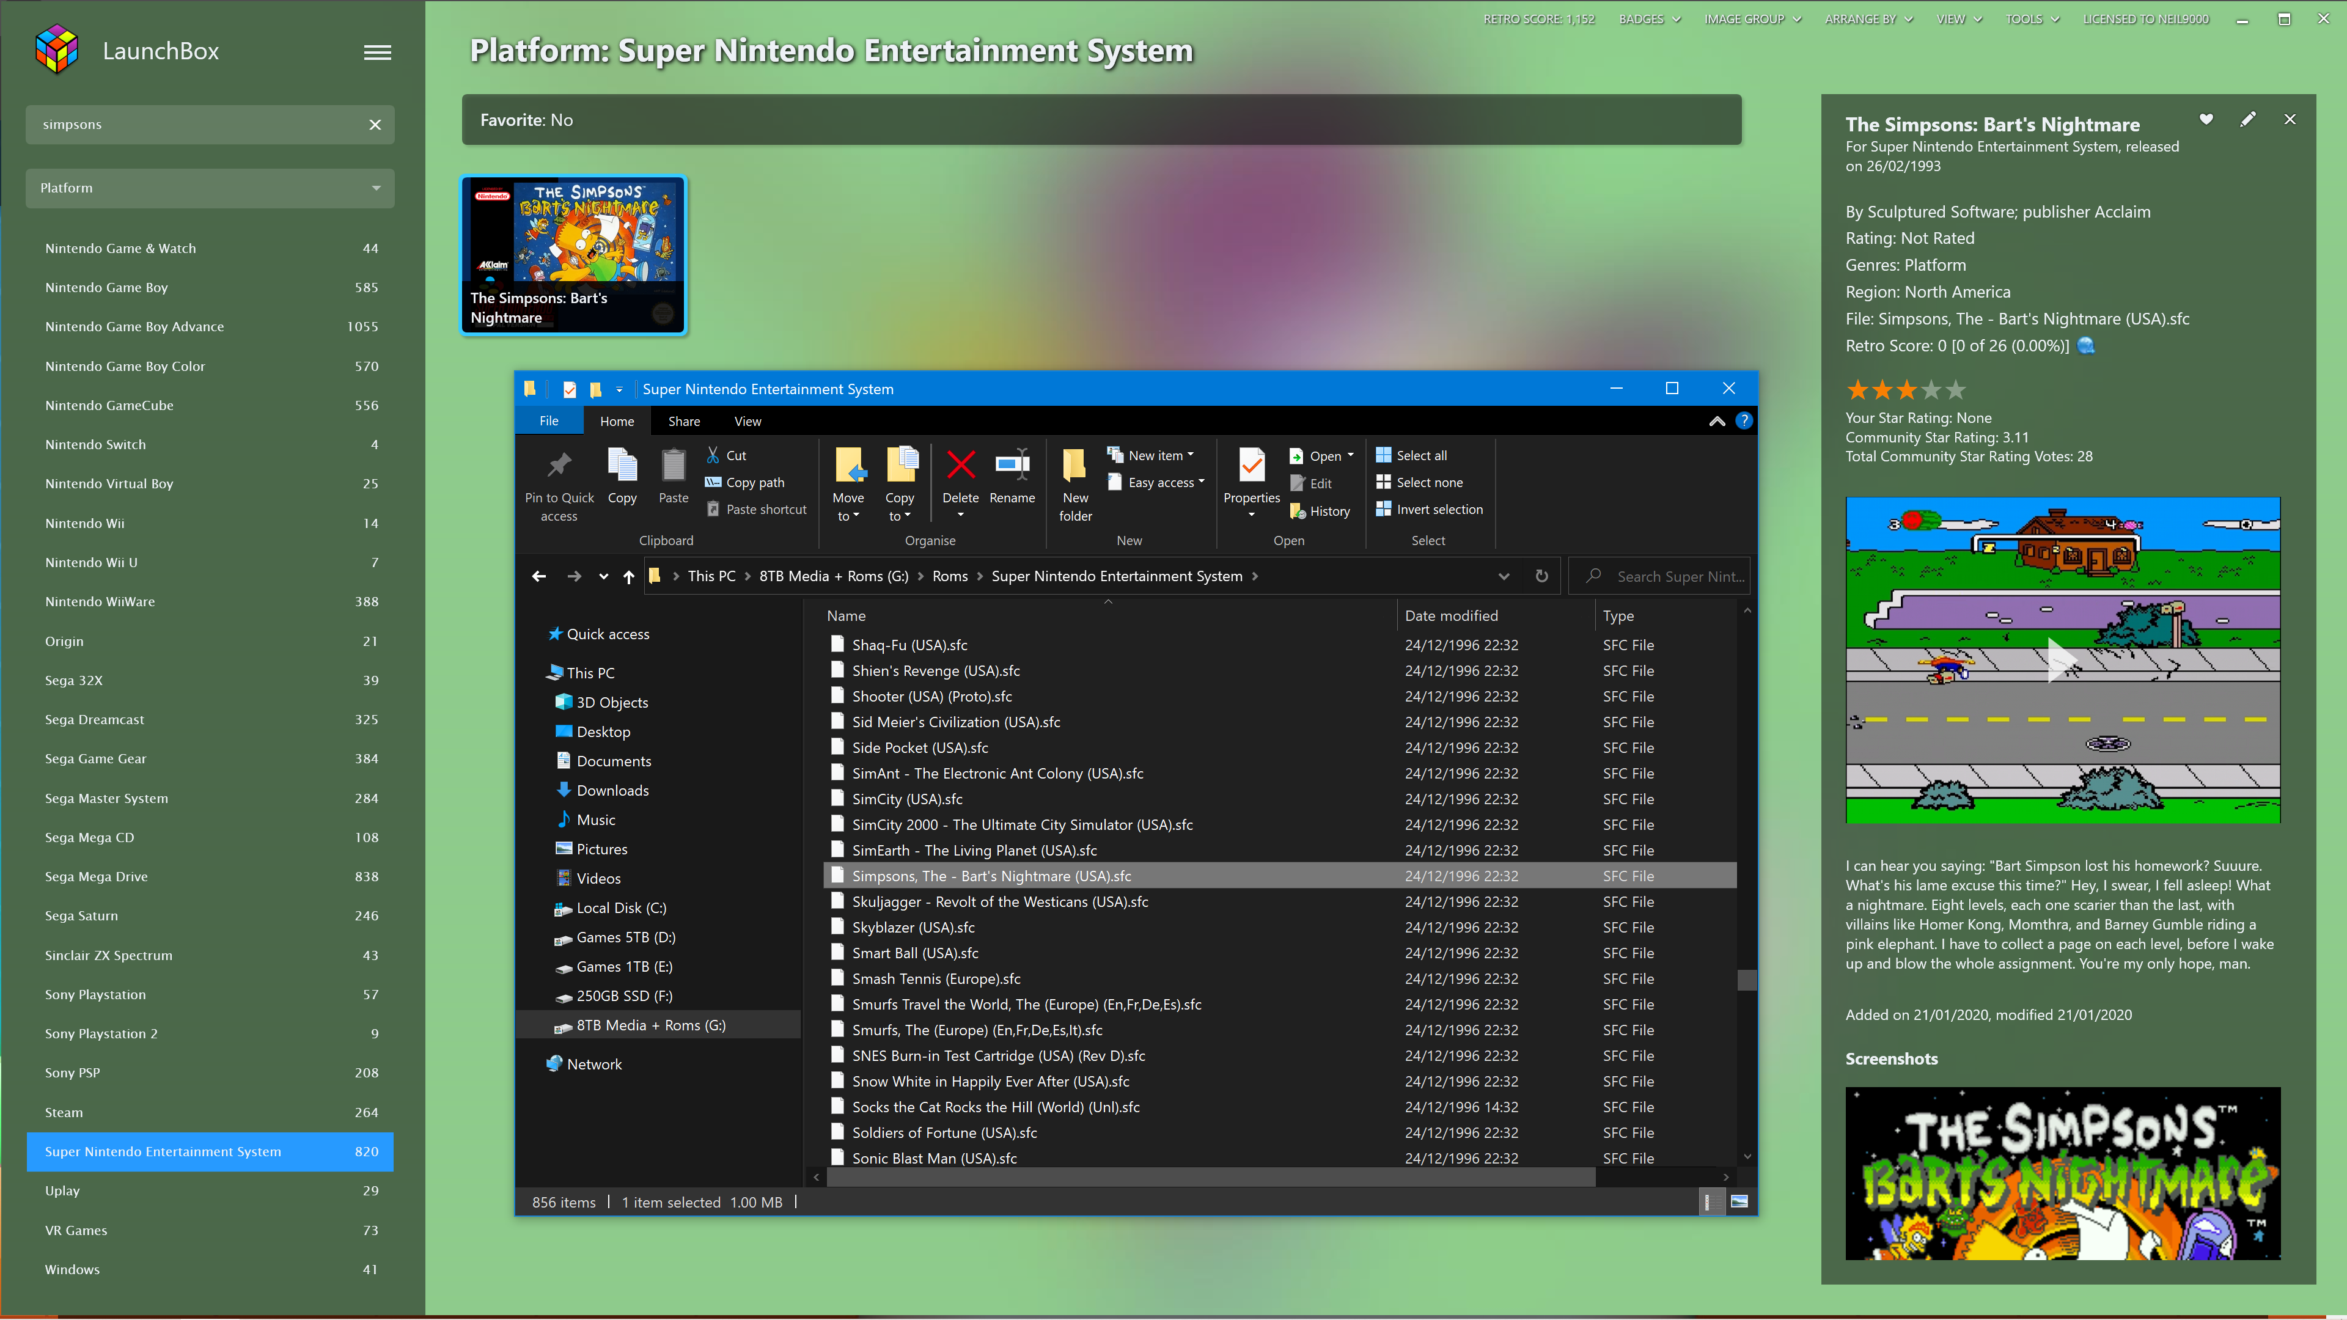Click the horizontal scrollbar in file list
Image resolution: width=2347 pixels, height=1320 pixels.
pos(1211,1177)
